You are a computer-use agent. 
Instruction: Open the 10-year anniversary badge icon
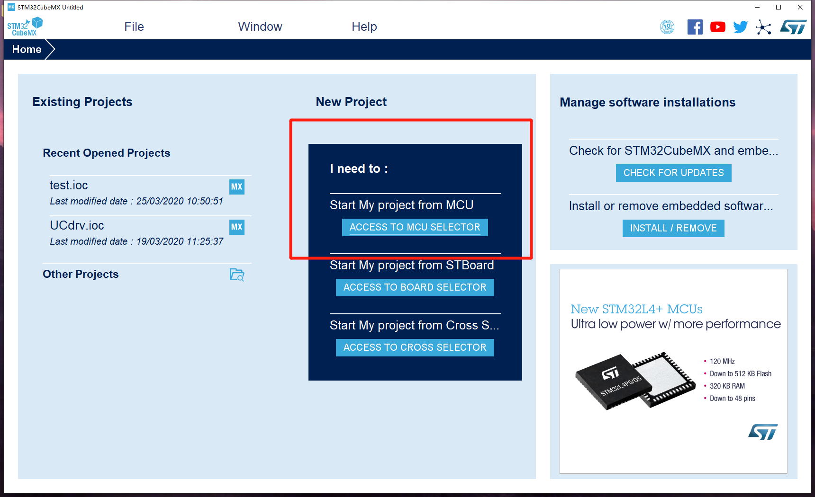667,27
